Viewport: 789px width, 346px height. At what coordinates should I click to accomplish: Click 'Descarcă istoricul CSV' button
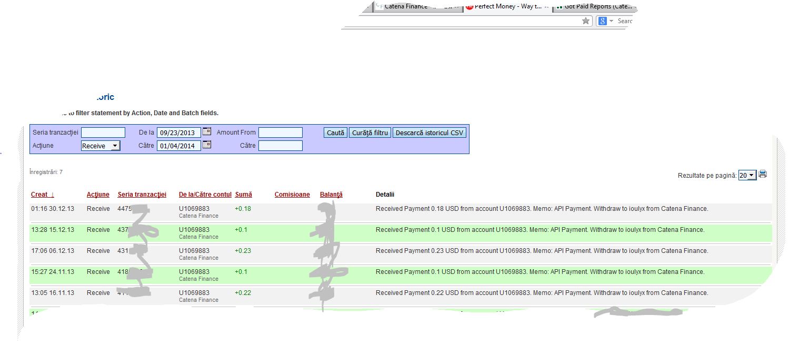pos(430,133)
